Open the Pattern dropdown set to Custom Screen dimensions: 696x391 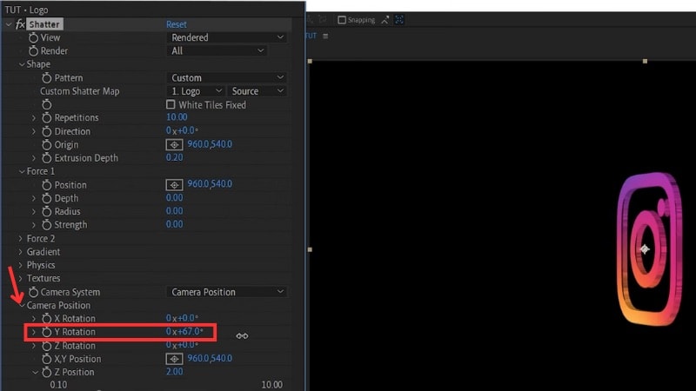[227, 78]
